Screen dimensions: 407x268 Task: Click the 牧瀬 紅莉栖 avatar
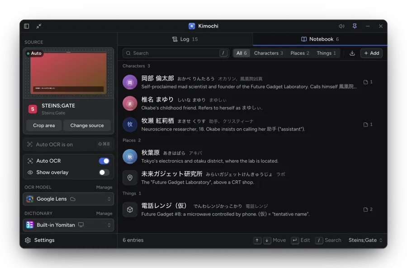130,125
